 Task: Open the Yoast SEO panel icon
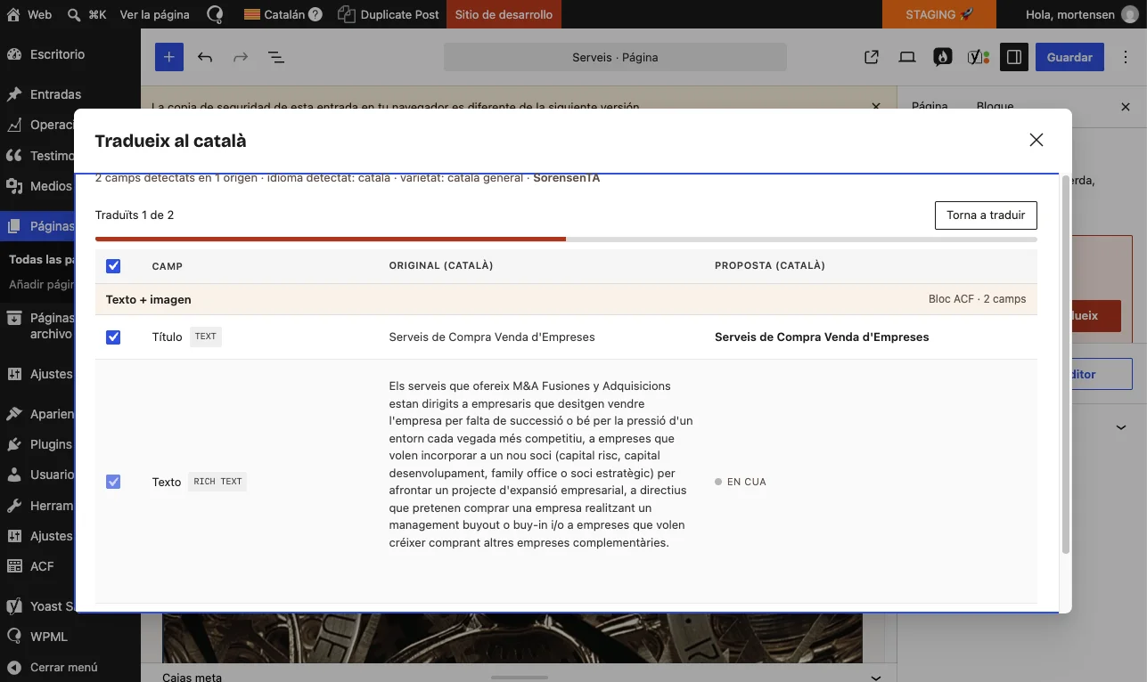(x=979, y=57)
